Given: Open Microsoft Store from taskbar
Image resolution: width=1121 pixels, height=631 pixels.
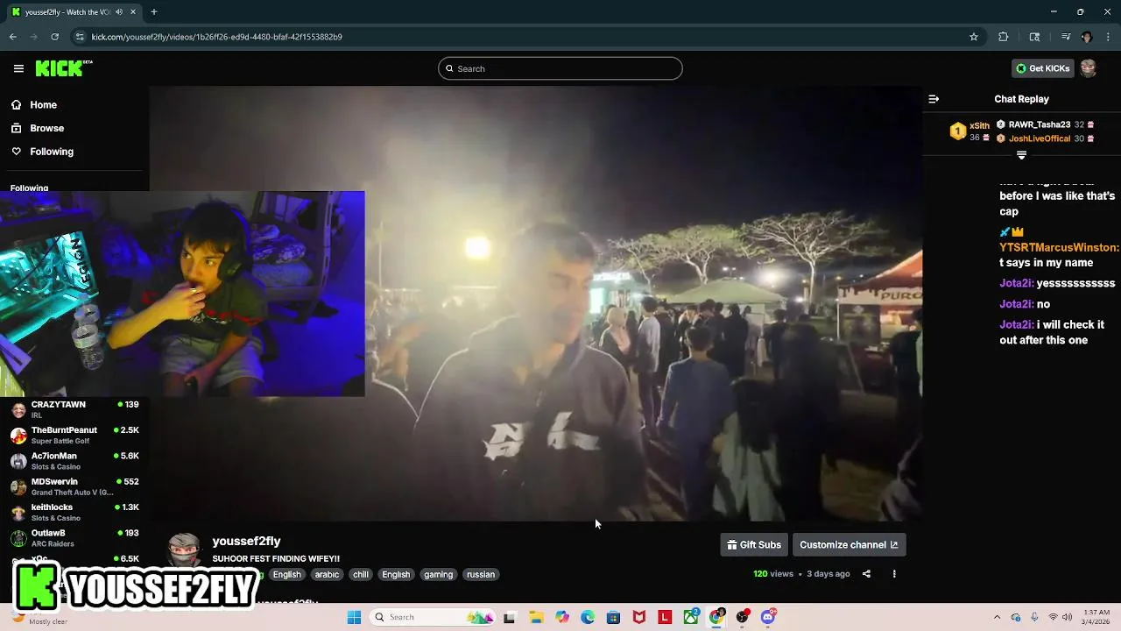Looking at the screenshot, I should click(614, 617).
